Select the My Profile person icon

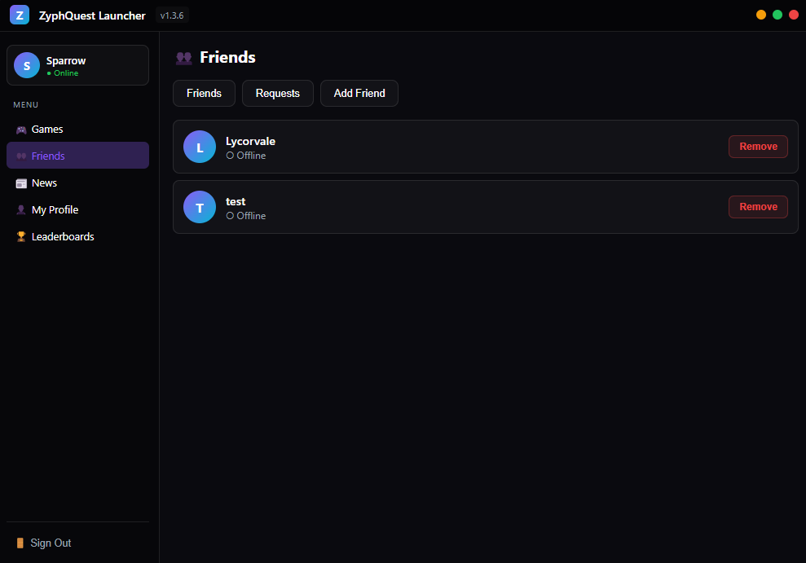[x=20, y=209]
